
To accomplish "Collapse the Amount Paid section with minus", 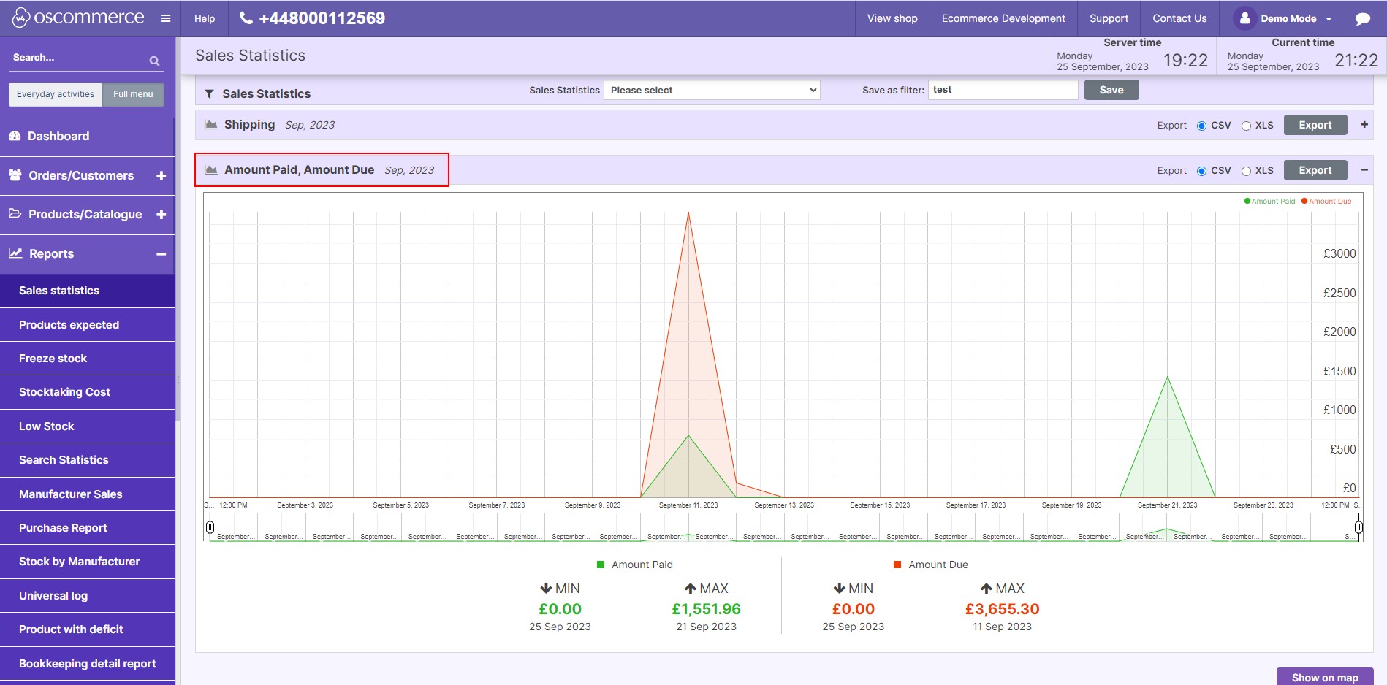I will click(1364, 170).
